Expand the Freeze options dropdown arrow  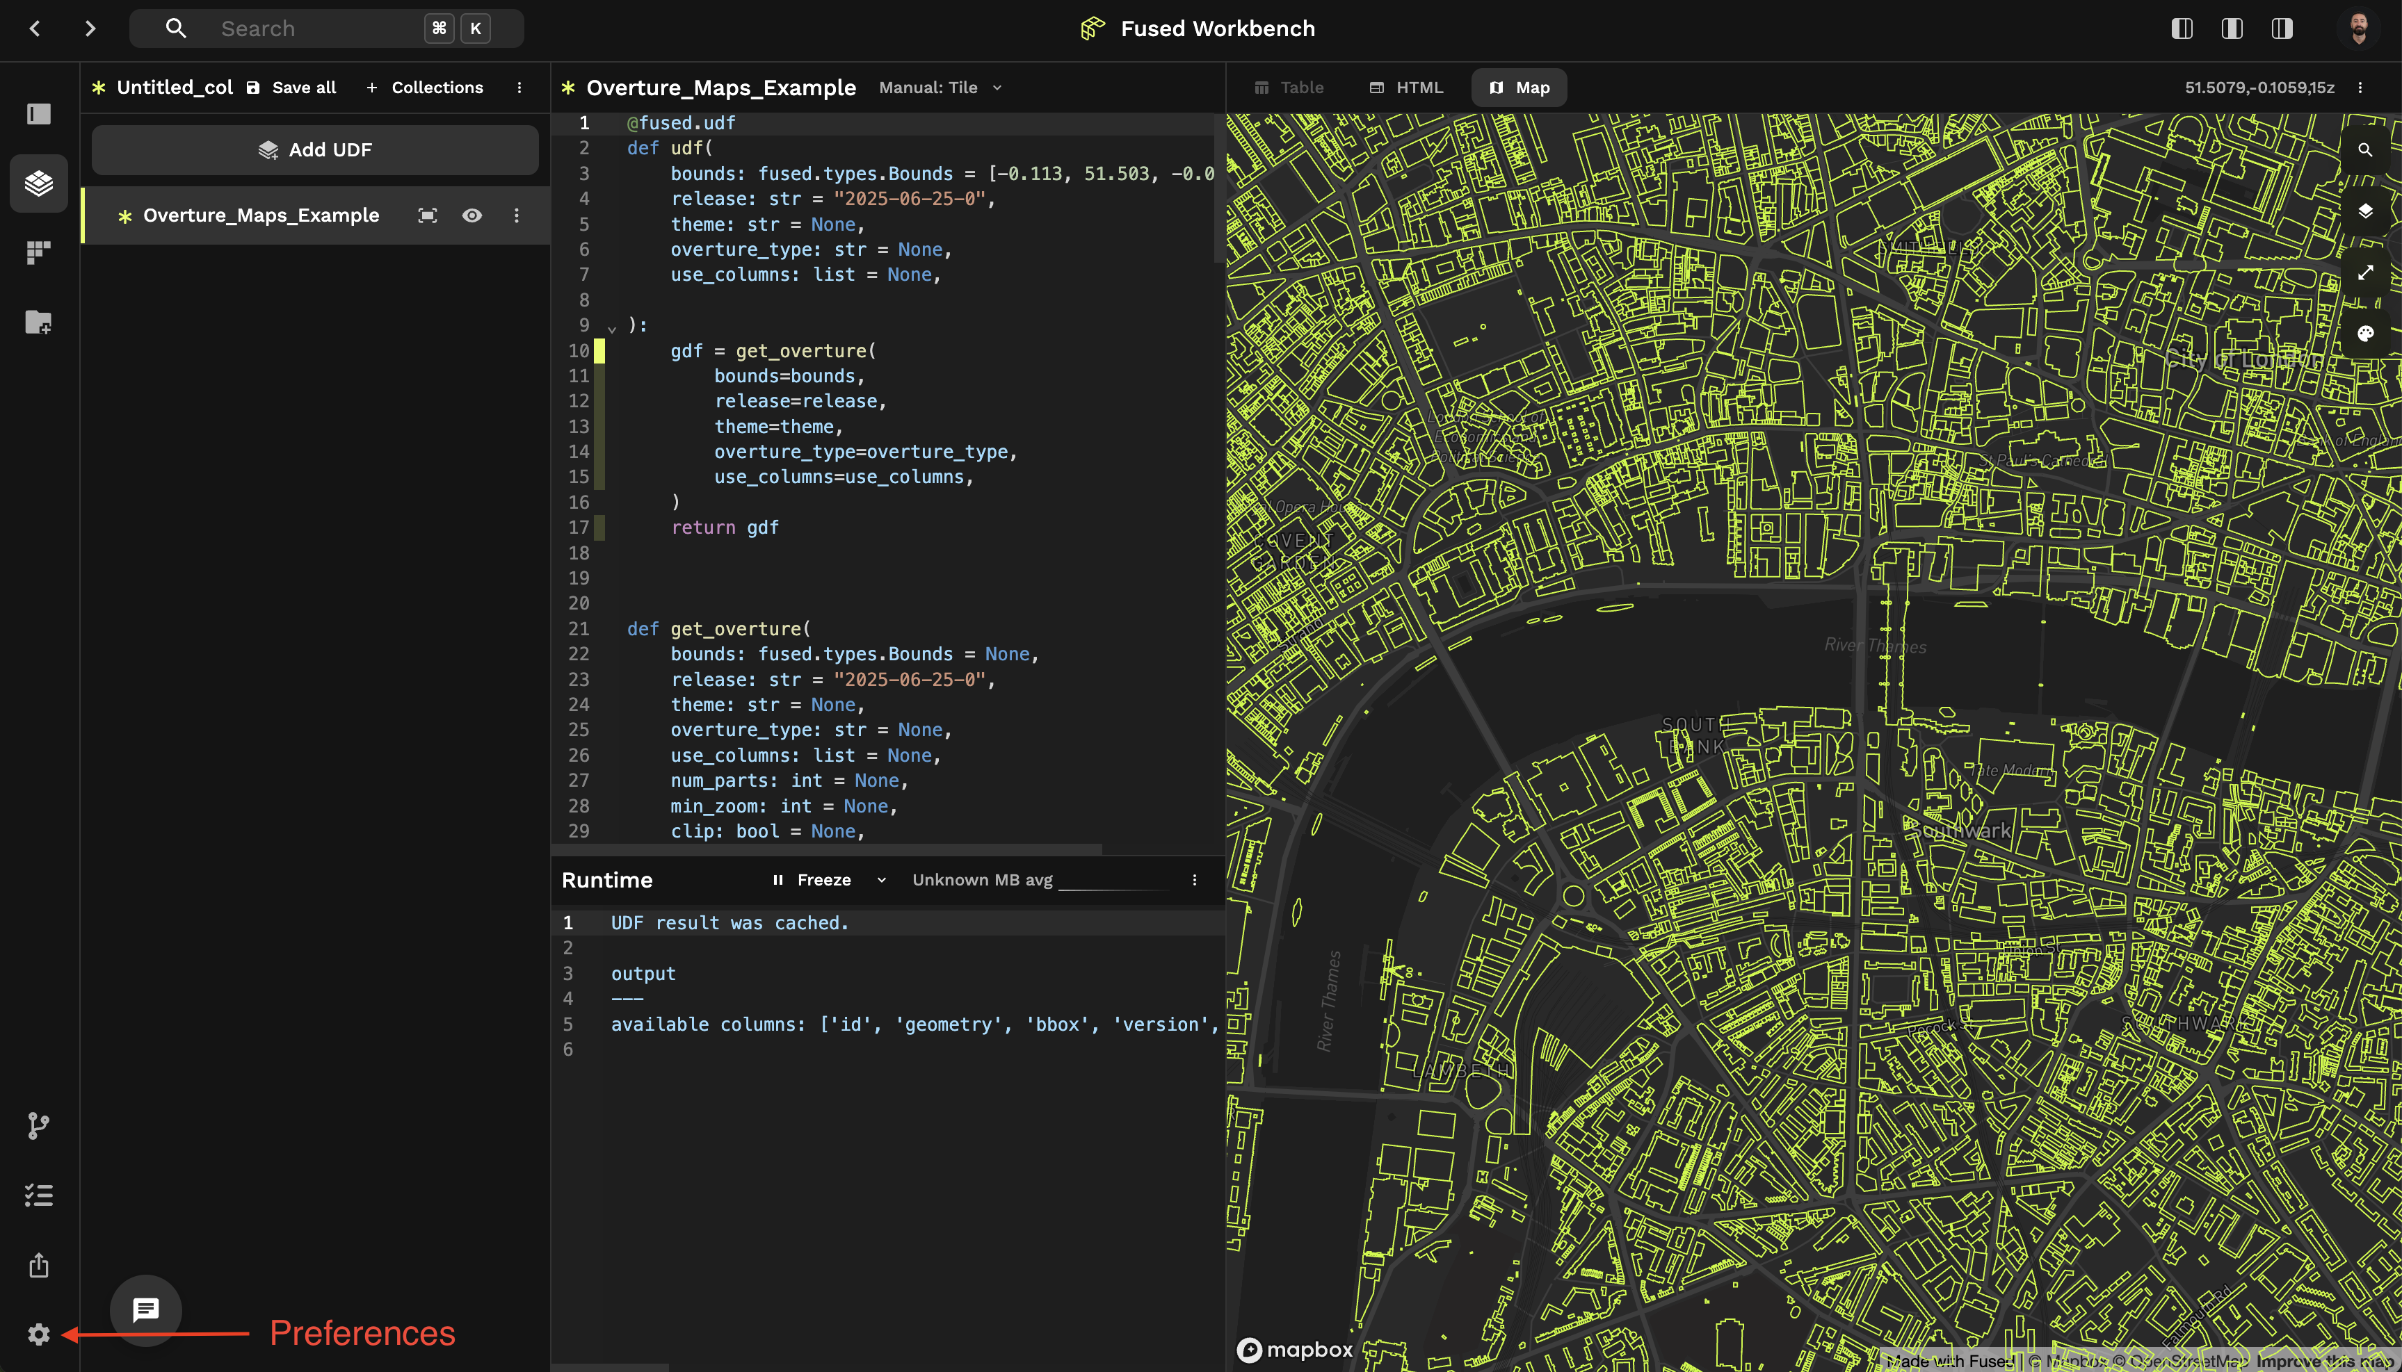pos(881,880)
